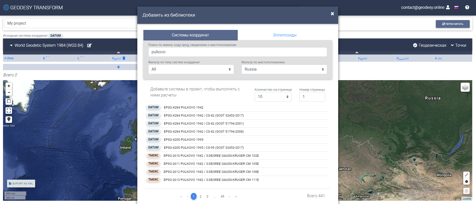Expand the Точки dropdown

click(458, 45)
